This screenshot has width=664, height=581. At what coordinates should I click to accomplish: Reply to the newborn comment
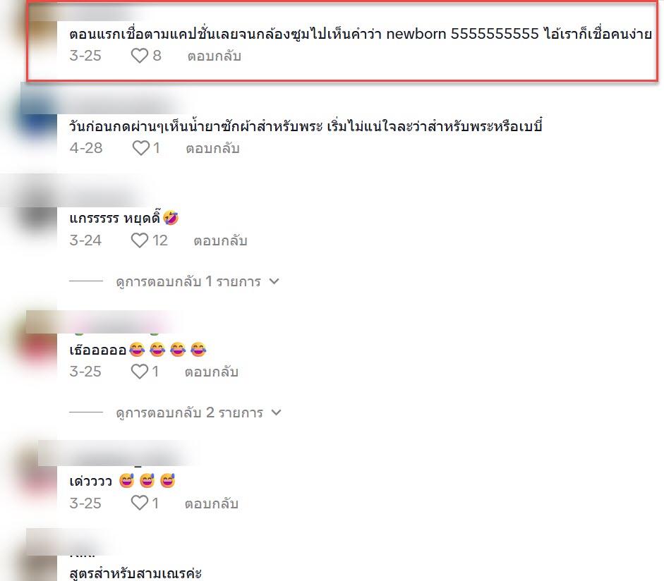[215, 56]
